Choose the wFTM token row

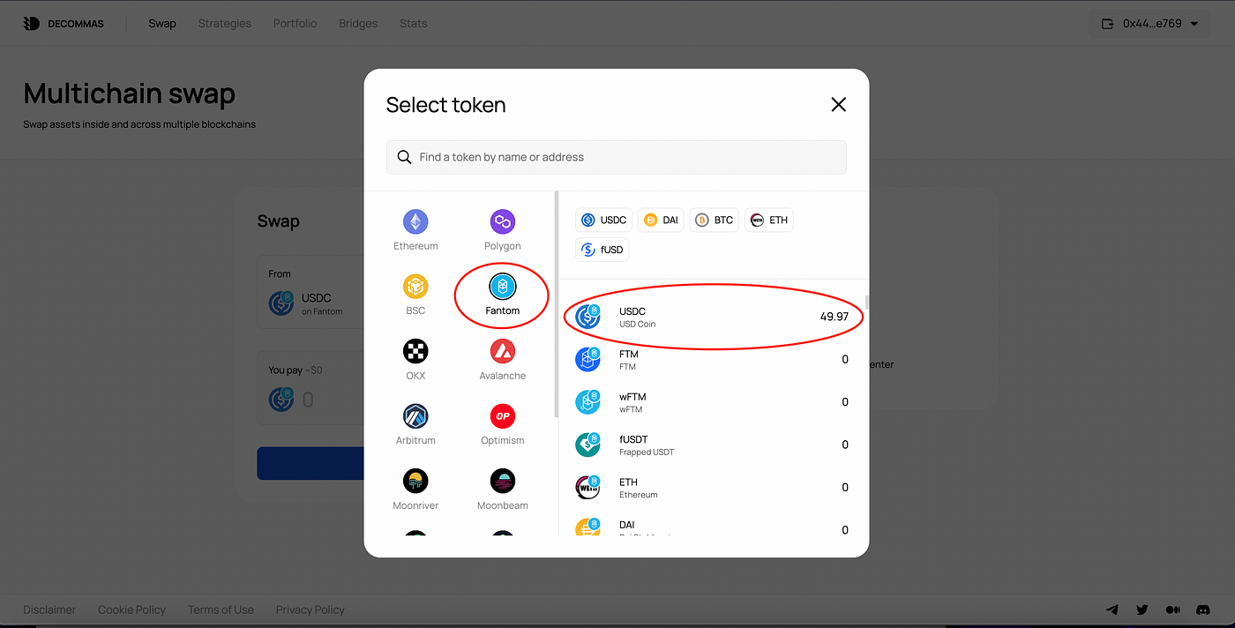click(713, 402)
